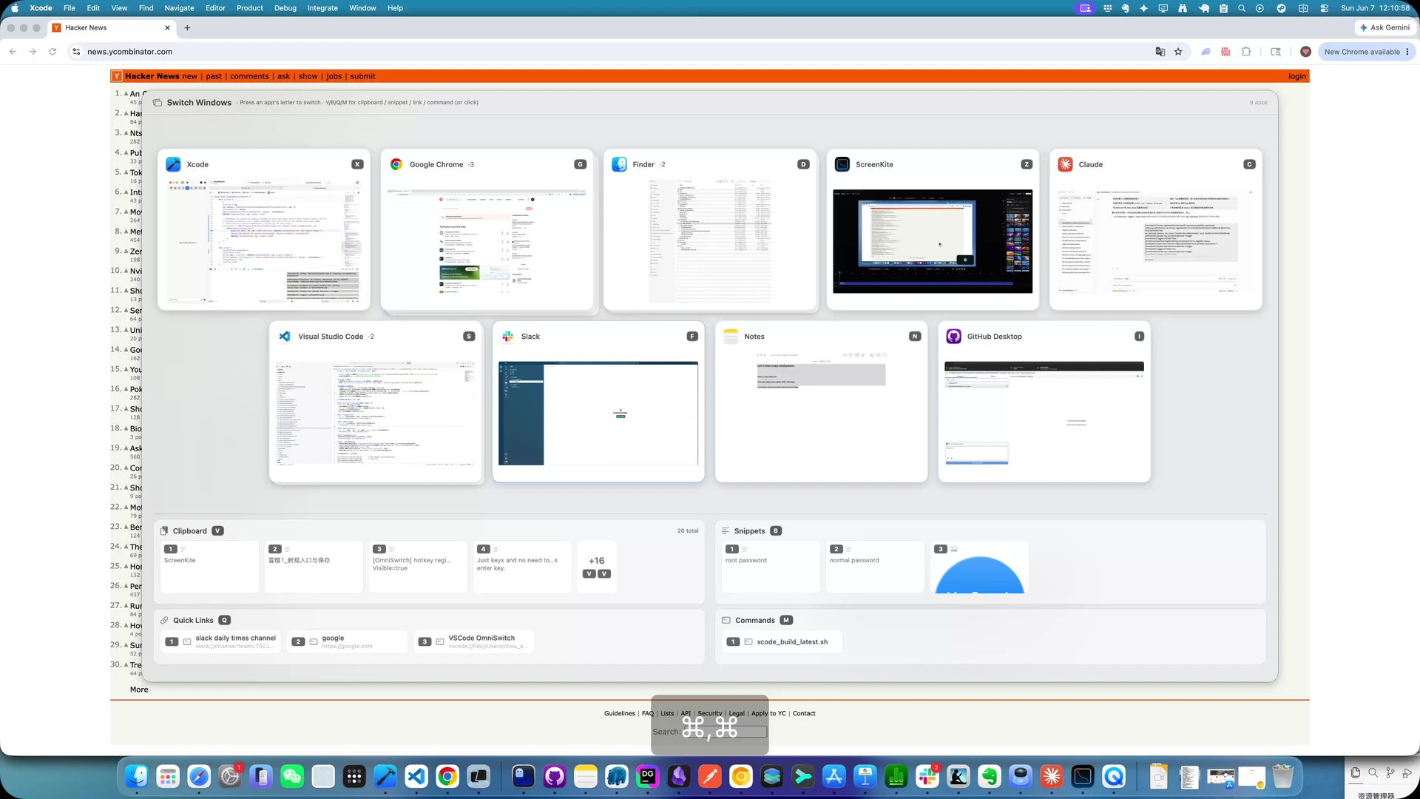The image size is (1420, 799).
Task: Click the translate page icon in address bar
Action: (1160, 51)
